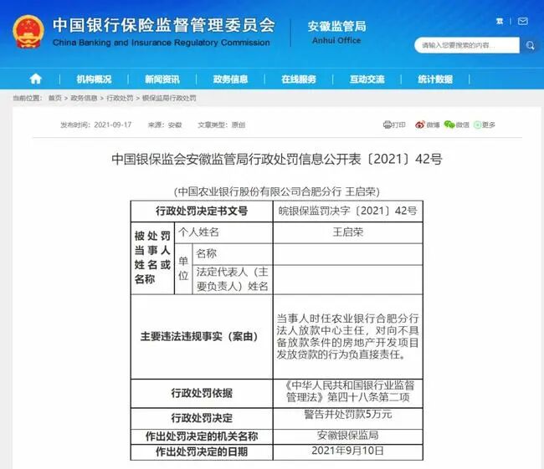Click breadcrumb link 行政处罚
Screen dimensions: 544x469
pos(120,98)
